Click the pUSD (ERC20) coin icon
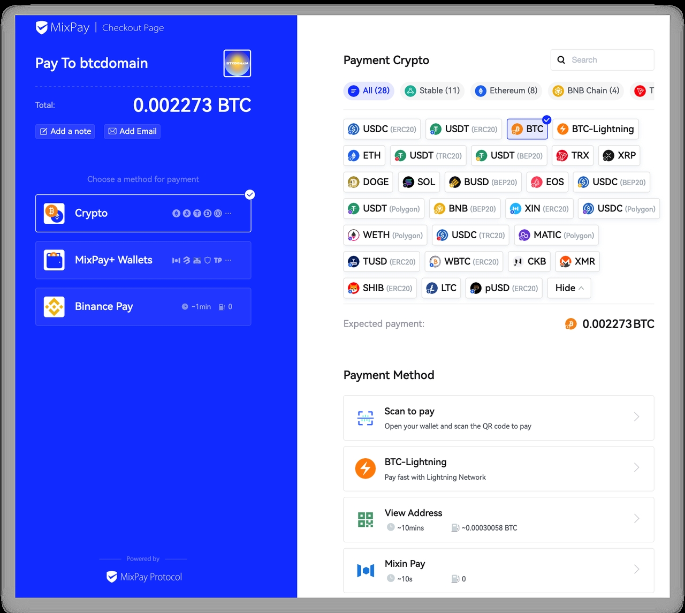This screenshot has width=685, height=613. tap(476, 289)
